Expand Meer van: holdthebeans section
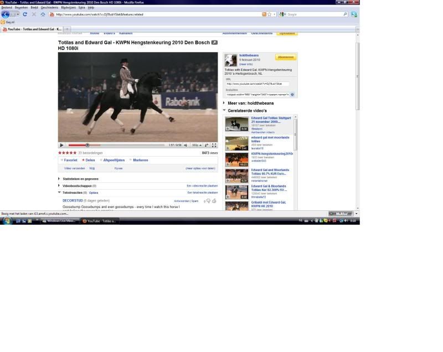 pyautogui.click(x=224, y=103)
